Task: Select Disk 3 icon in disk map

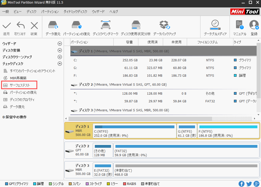Action: [70, 170]
